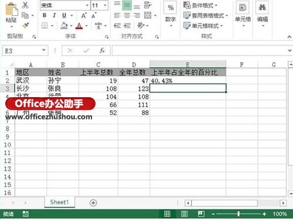The image size is (293, 219).
Task: Switch to Normal view
Action: click(x=167, y=214)
